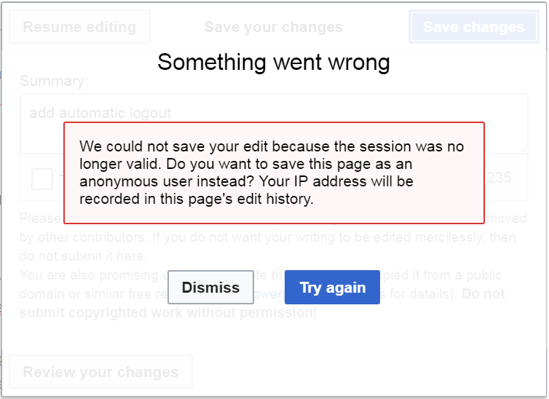Click the Dismiss button
Viewport: 549px width, 399px height.
pos(210,288)
